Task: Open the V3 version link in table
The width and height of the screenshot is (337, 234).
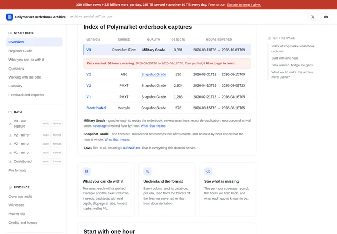Action: coord(88,50)
